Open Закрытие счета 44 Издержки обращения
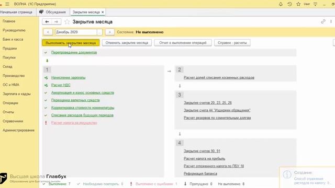 pyautogui.click(x=217, y=110)
